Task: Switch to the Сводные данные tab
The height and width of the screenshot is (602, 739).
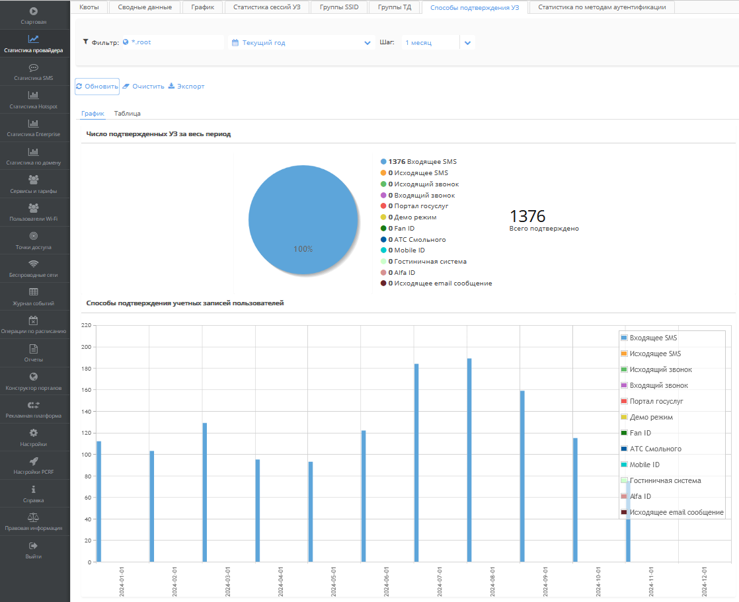Action: [145, 7]
